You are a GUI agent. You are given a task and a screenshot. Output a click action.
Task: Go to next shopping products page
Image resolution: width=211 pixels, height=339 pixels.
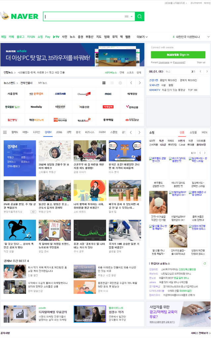(x=205, y=153)
